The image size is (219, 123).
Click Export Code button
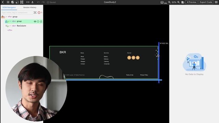(x=206, y=2)
